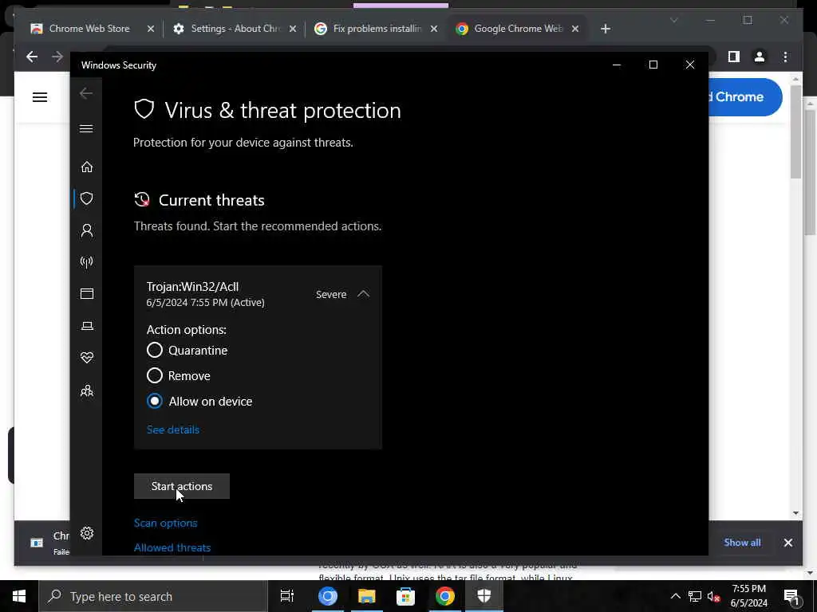This screenshot has height=612, width=817.
Task: Open See details link
Action: click(x=173, y=430)
